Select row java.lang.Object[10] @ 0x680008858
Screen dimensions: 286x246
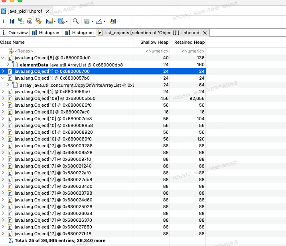(103, 125)
